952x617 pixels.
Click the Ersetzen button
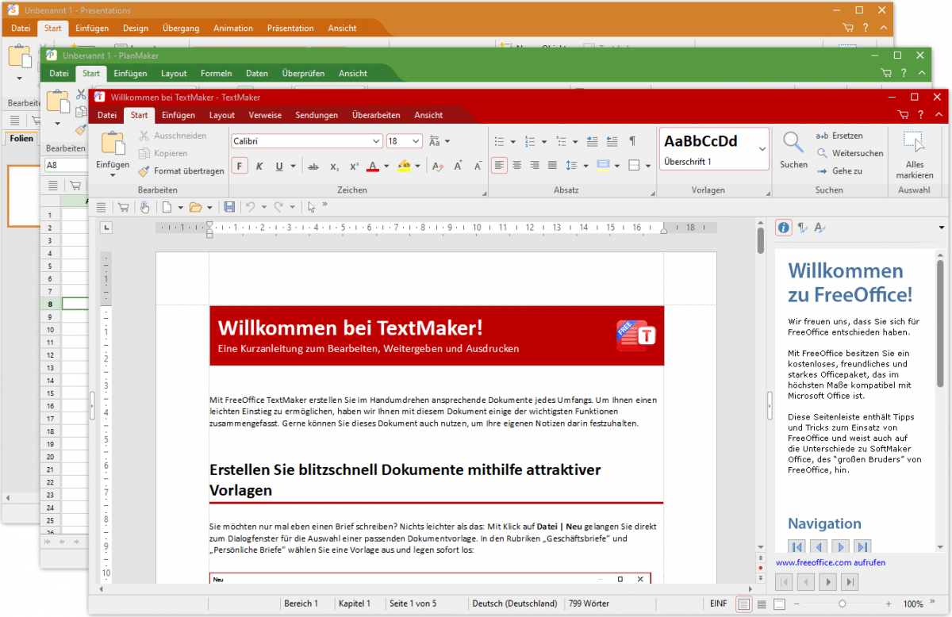pos(840,136)
